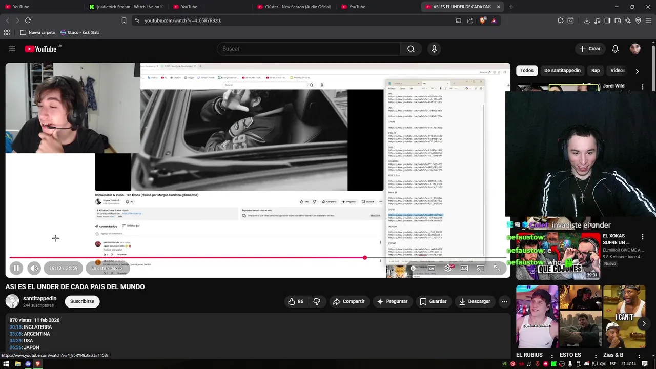Open Discord from the taskbar
This screenshot has width=656, height=369.
(28, 364)
